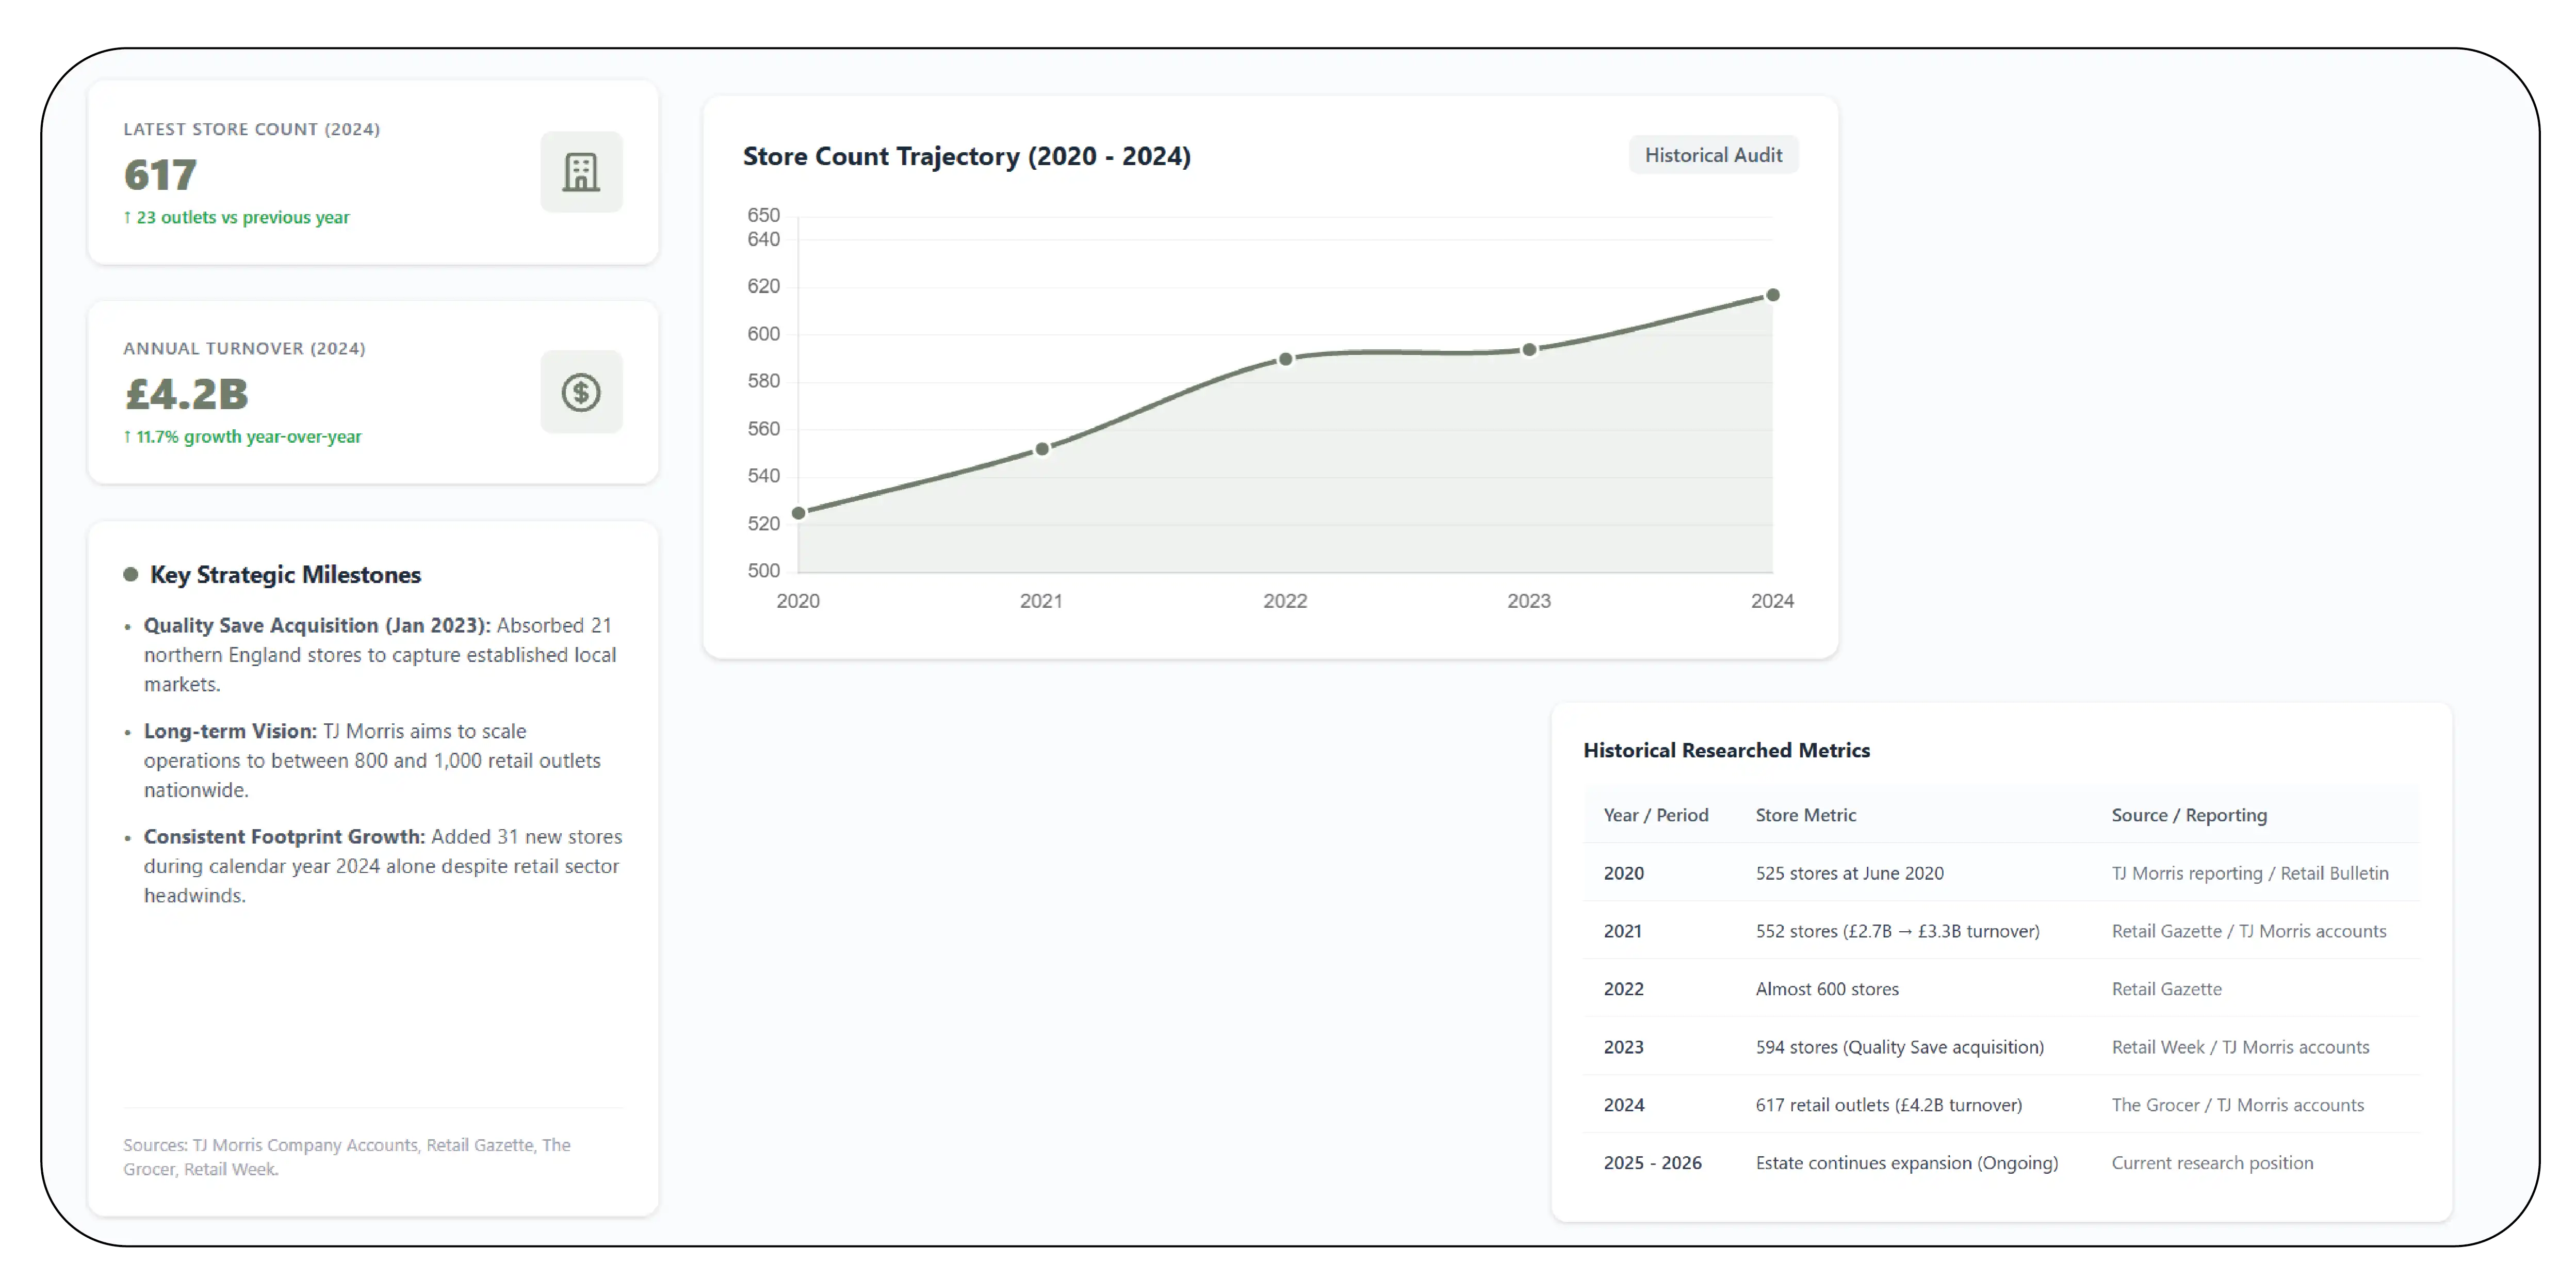Click 'The Grocer / TJ Morris accounts' cell
This screenshot has height=1279, width=2576.
click(2237, 1105)
